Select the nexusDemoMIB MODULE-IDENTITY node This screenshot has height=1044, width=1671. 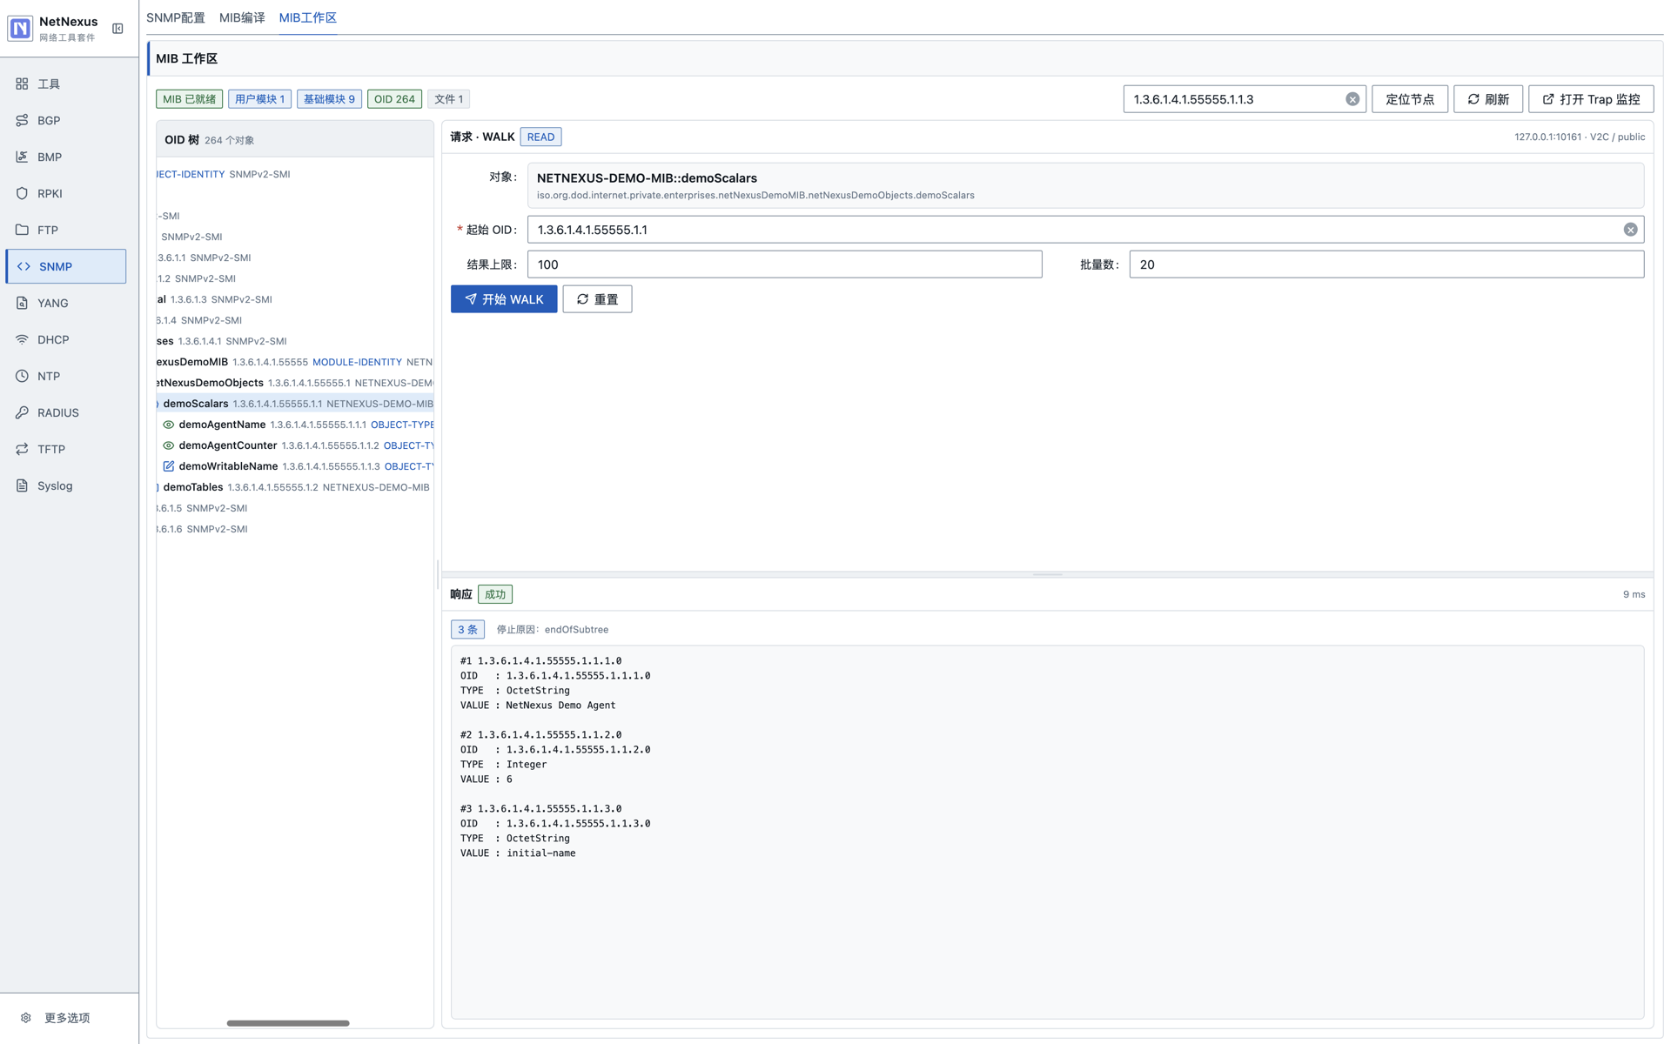click(x=295, y=362)
